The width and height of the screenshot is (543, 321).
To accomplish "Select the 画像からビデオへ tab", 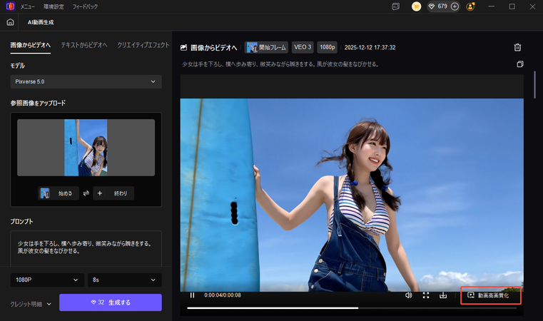I will [x=31, y=45].
